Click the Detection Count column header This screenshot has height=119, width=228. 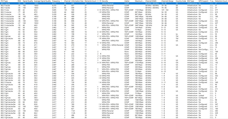pyautogui.click(x=221, y=1)
